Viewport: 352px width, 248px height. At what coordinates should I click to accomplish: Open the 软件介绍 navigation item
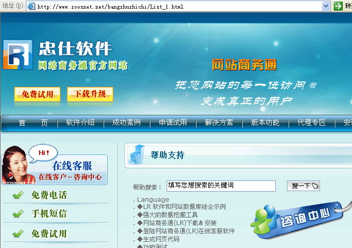pos(80,122)
